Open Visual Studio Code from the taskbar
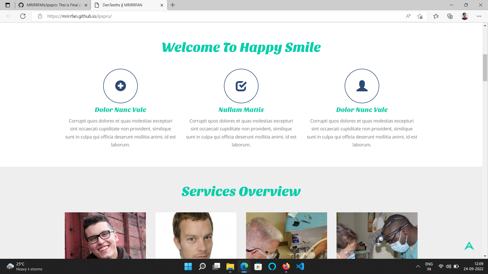The height and width of the screenshot is (274, 488). point(300,266)
